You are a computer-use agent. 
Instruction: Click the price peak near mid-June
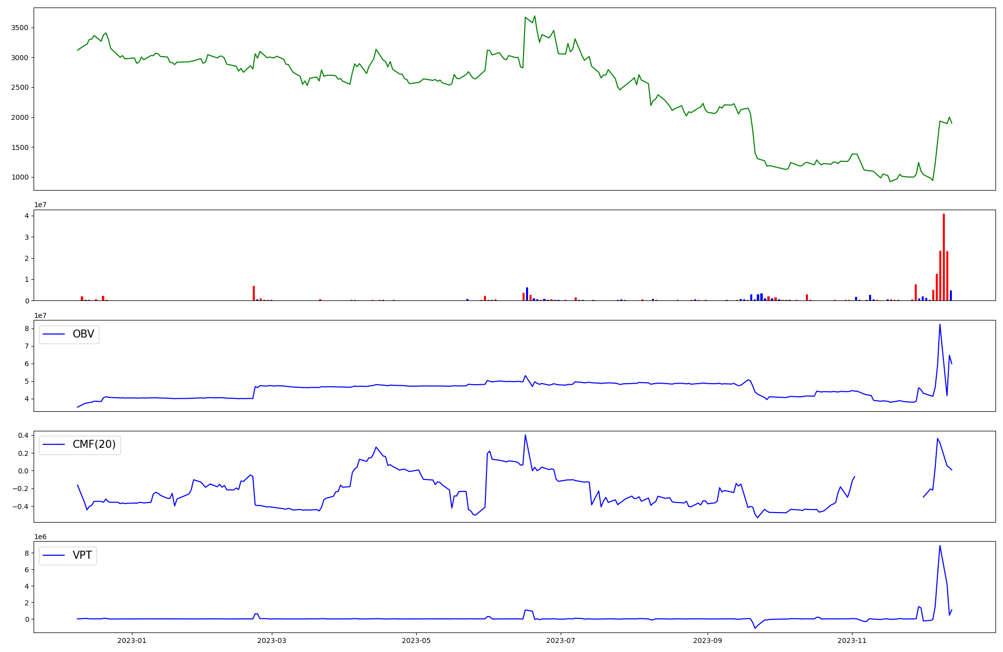(x=535, y=16)
